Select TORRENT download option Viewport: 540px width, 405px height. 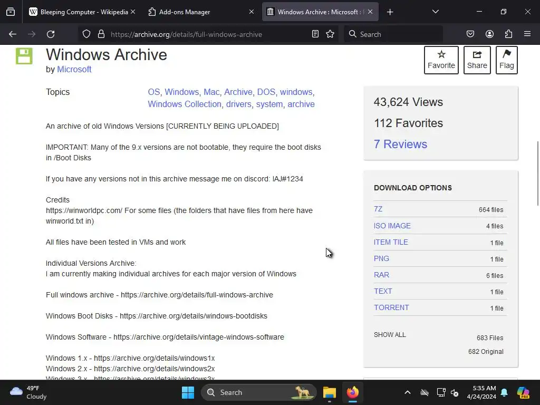[x=391, y=307]
